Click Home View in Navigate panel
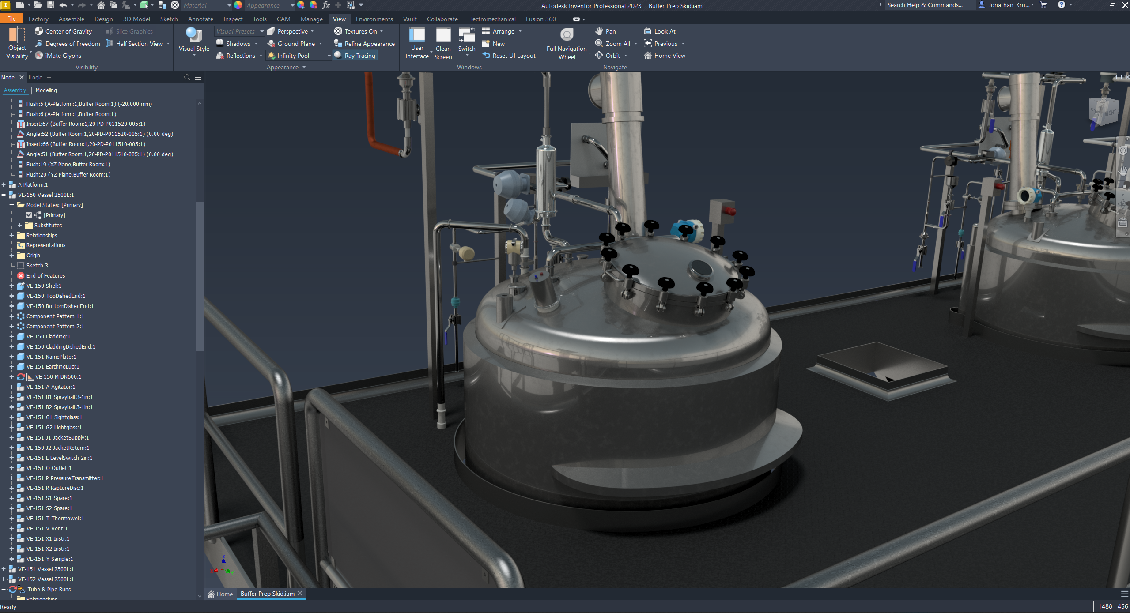The image size is (1130, 613). coord(669,56)
